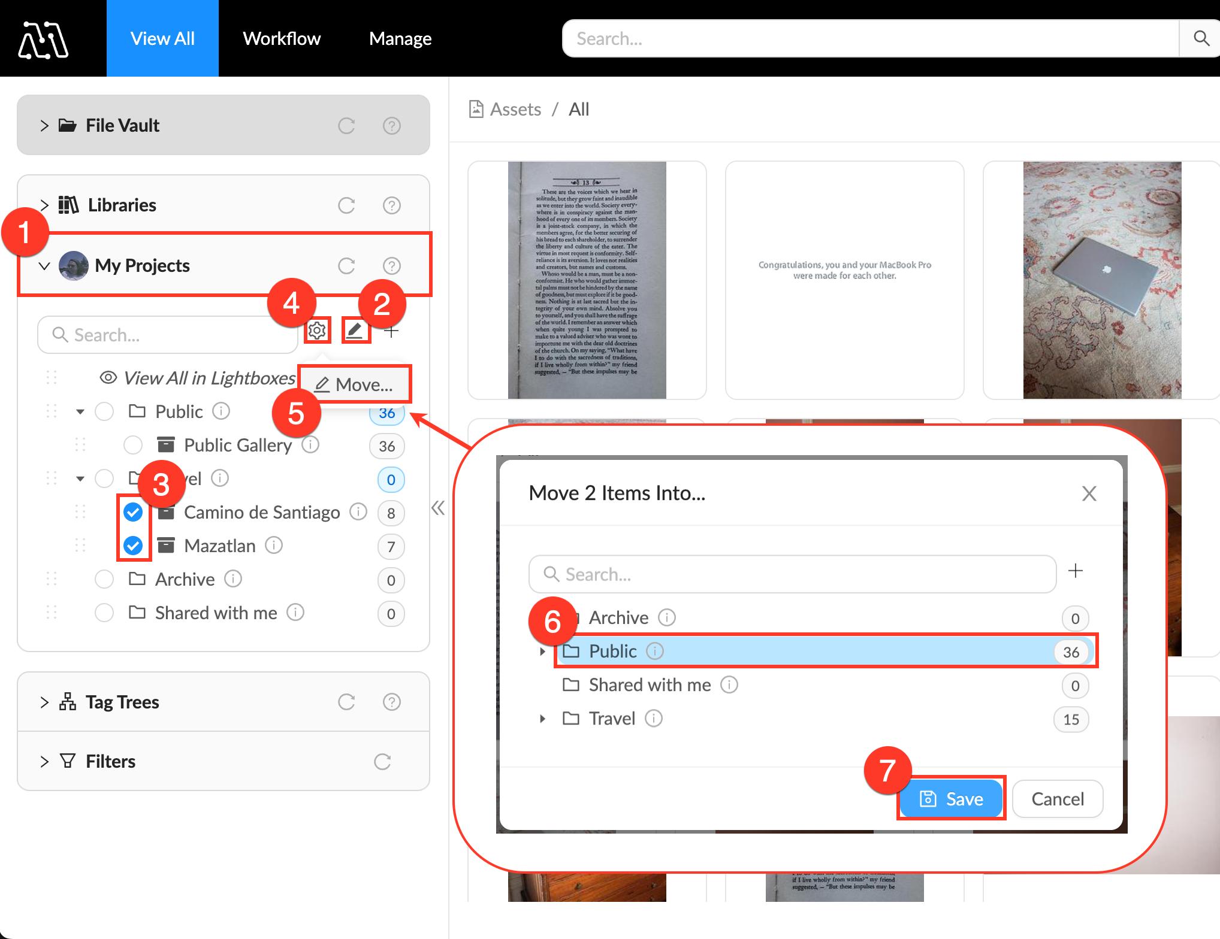Click the search magnifier button in the top bar
The width and height of the screenshot is (1220, 939).
(x=1201, y=38)
